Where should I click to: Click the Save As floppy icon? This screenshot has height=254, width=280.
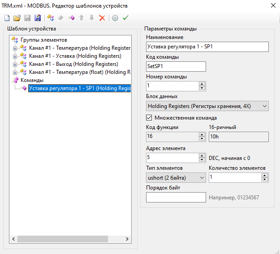[38, 18]
